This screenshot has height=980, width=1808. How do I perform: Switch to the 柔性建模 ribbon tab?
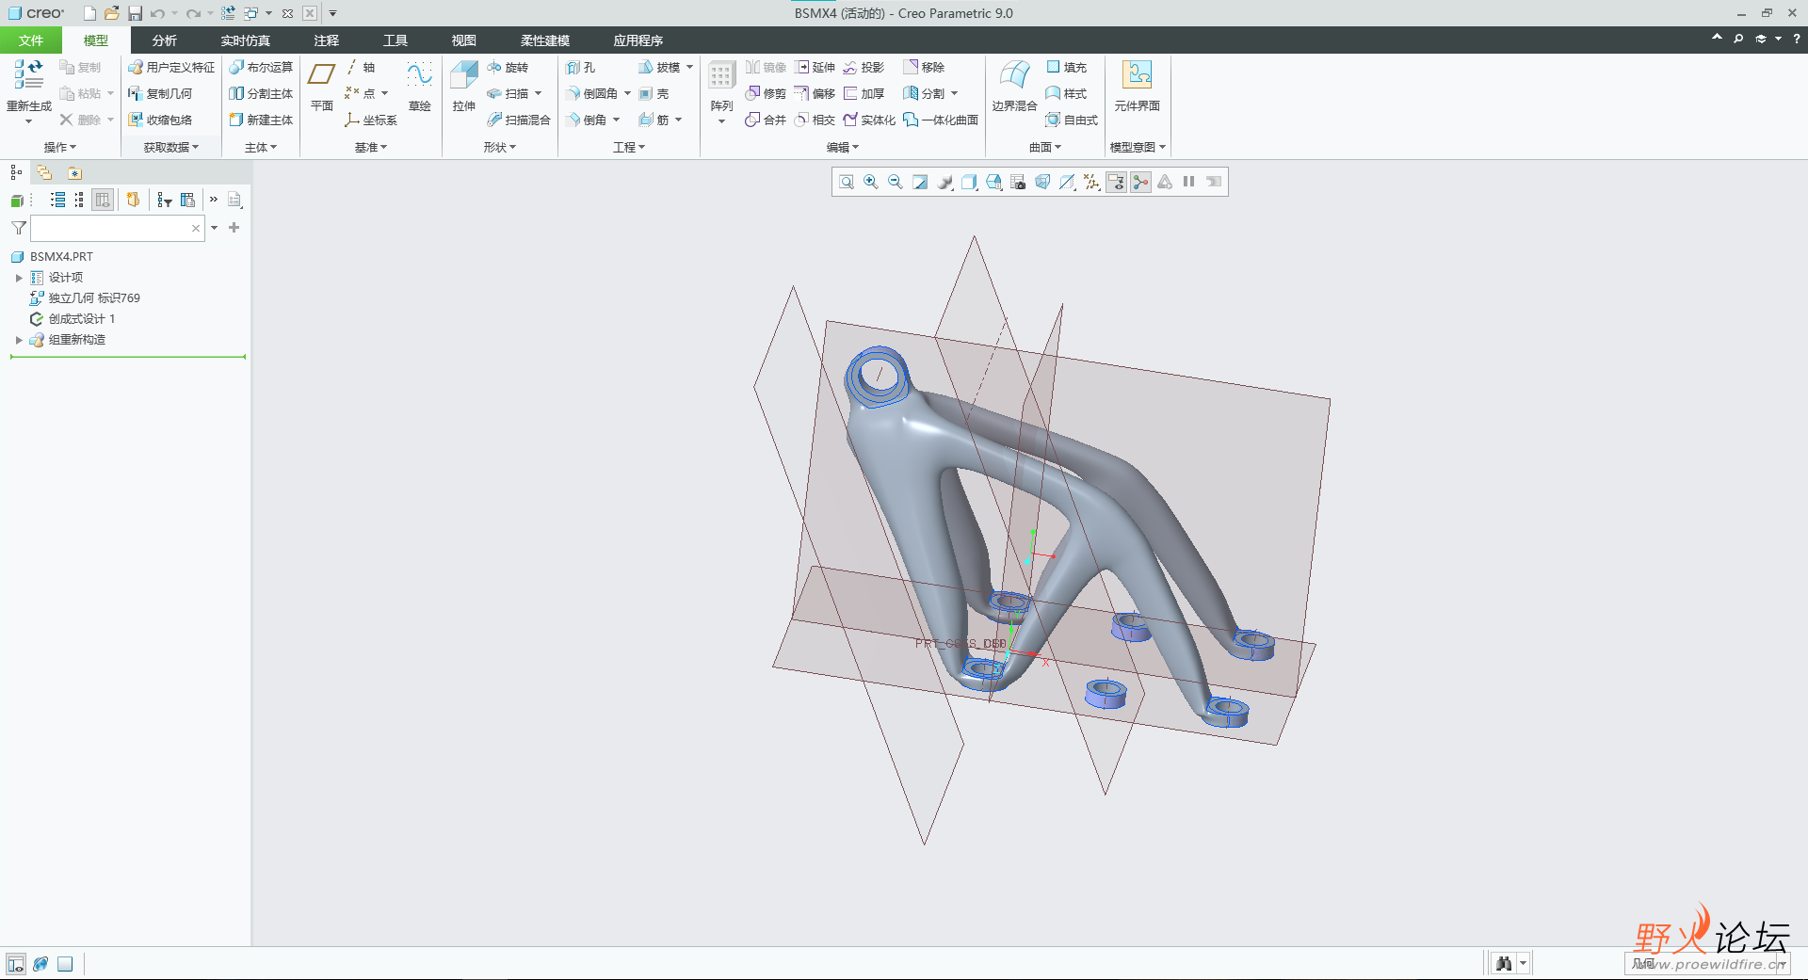click(545, 40)
